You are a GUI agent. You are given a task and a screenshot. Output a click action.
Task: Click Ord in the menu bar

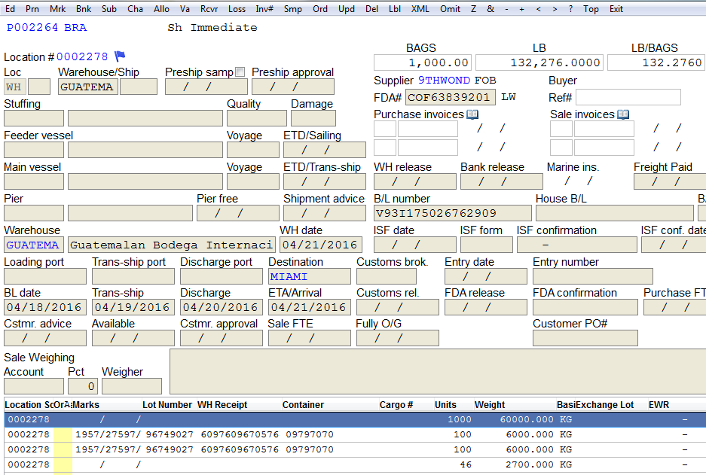[320, 9]
